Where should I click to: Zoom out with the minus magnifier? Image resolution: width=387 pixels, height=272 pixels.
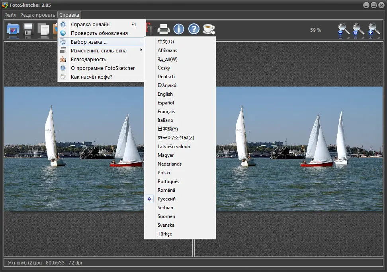click(x=343, y=30)
